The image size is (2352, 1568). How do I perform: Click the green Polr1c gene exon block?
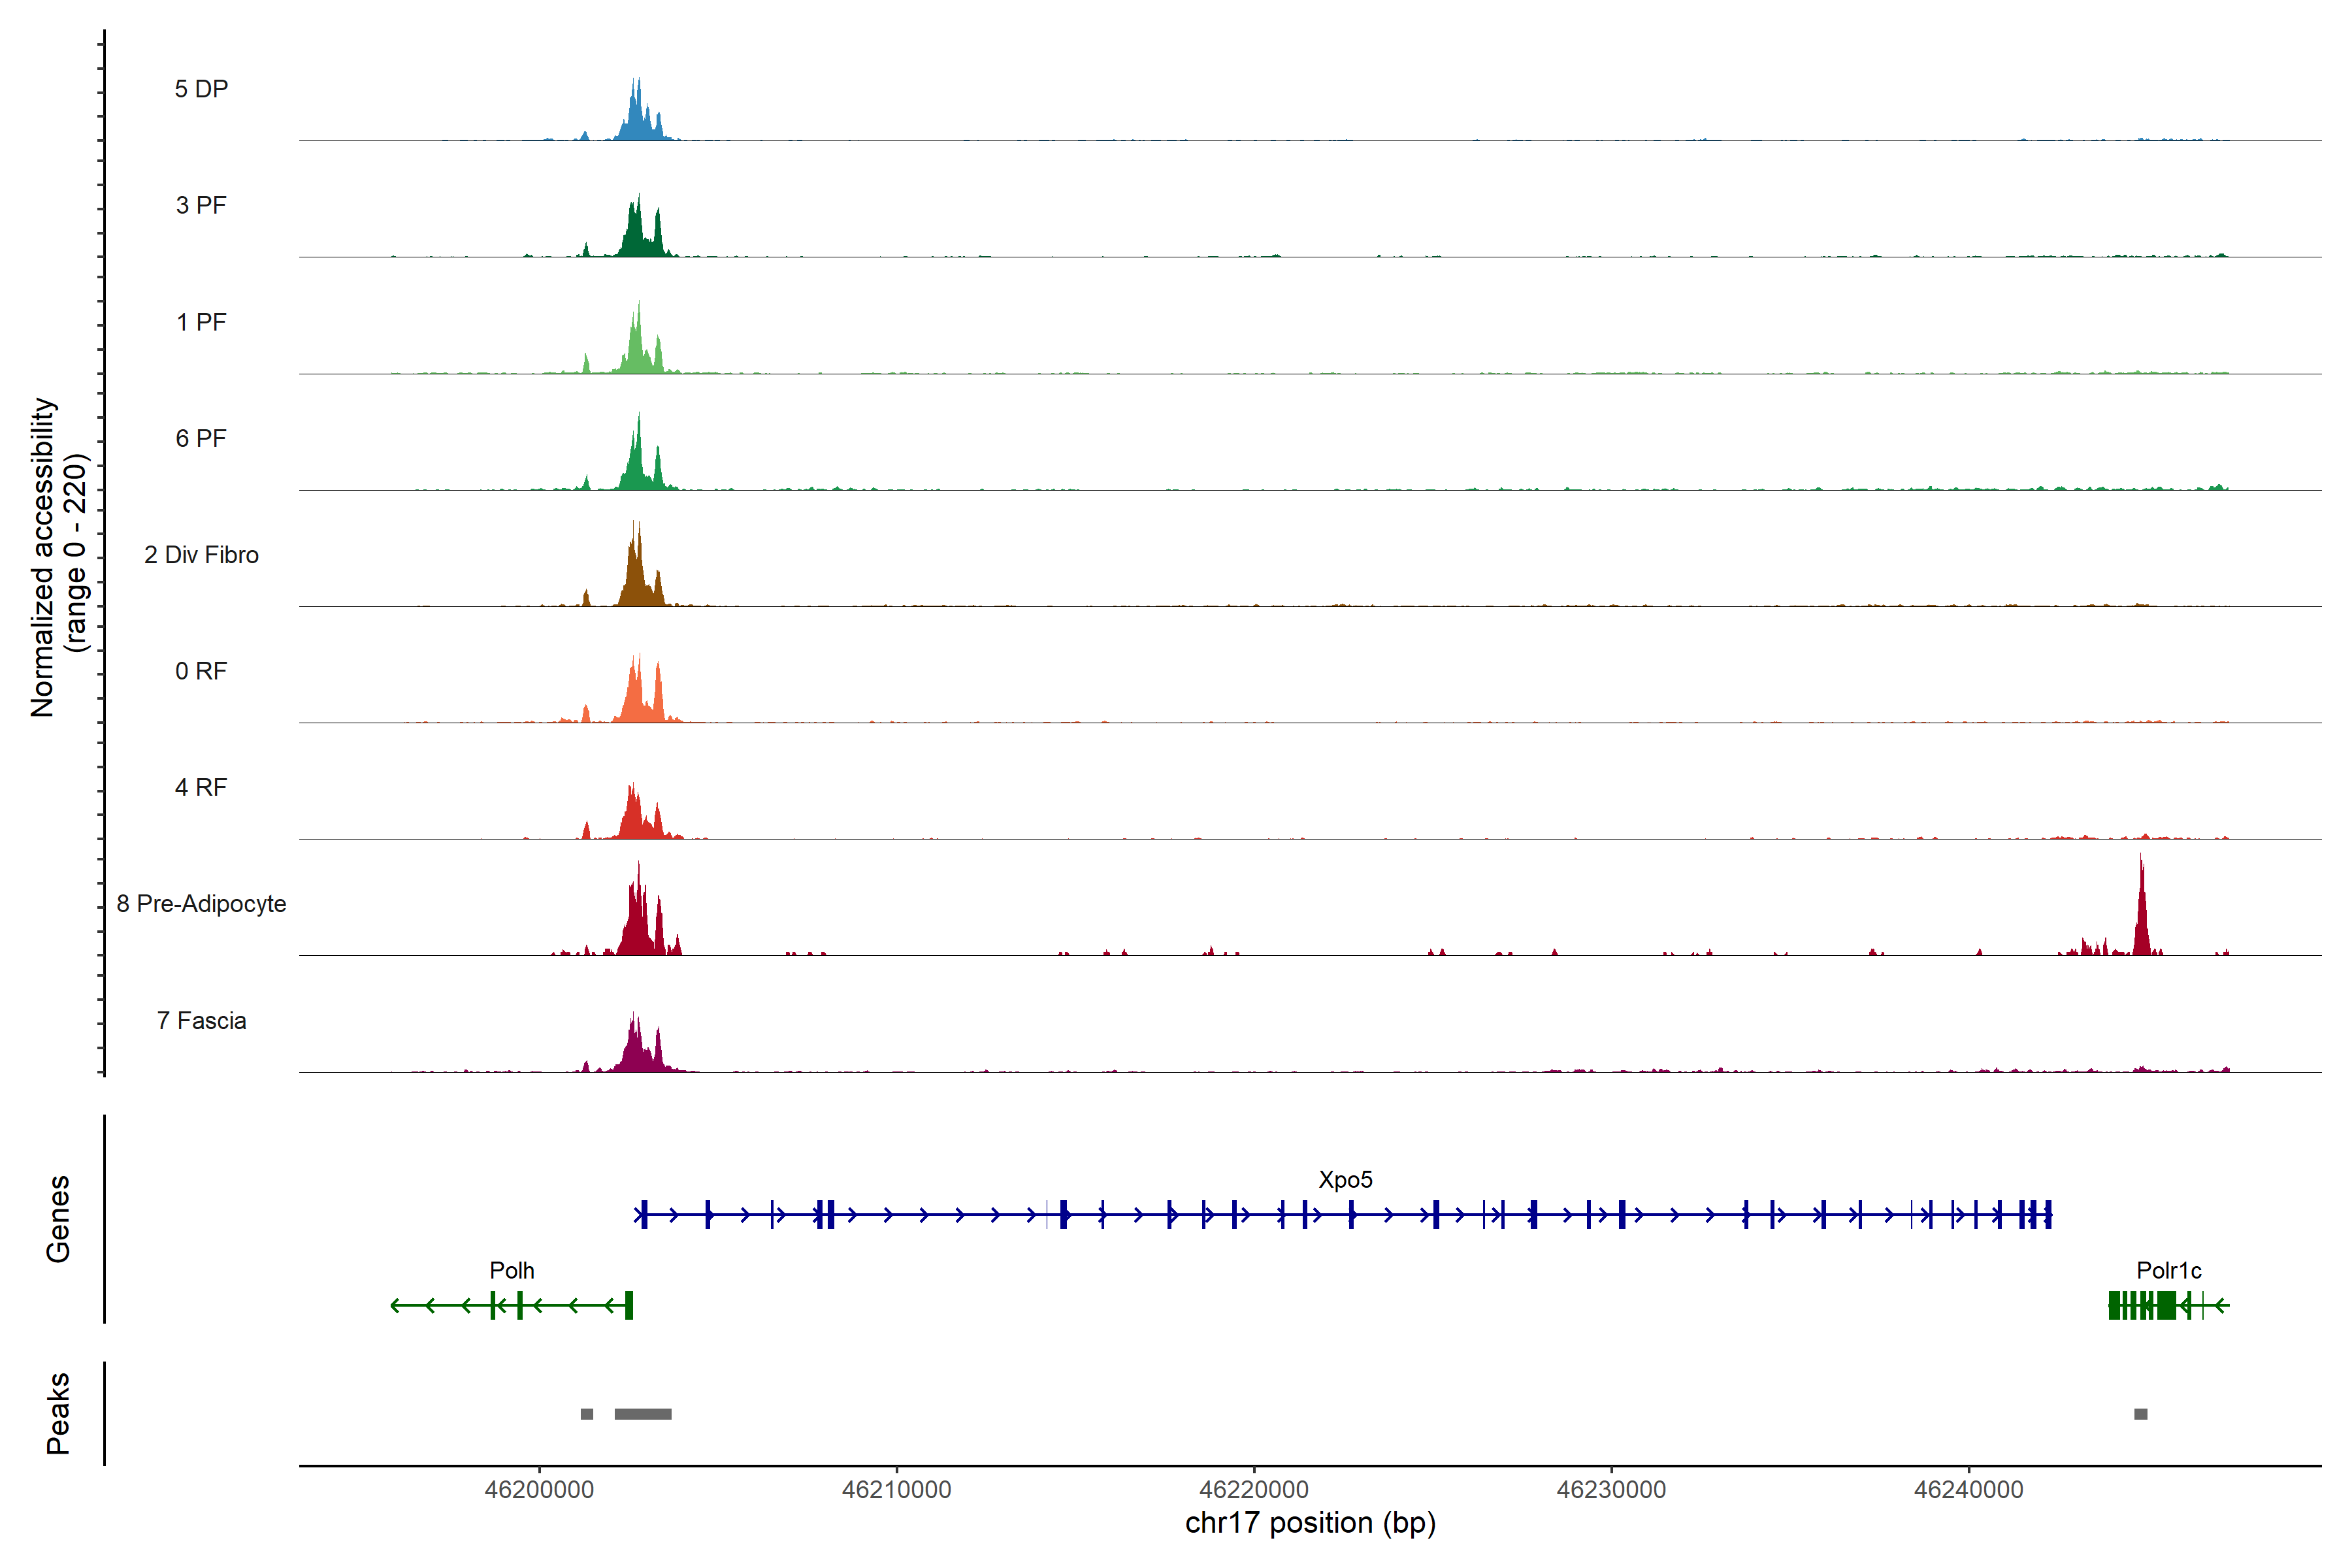tap(2166, 1305)
